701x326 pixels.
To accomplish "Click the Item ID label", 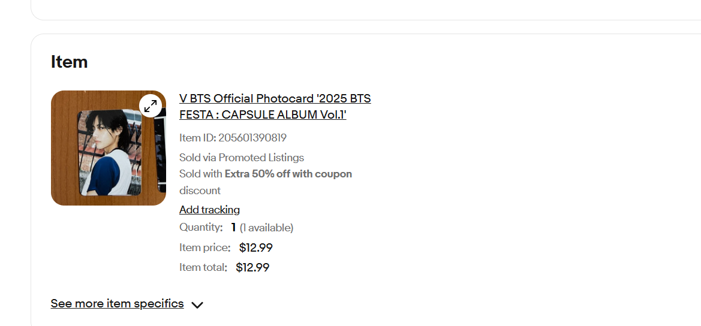I will tap(197, 138).
